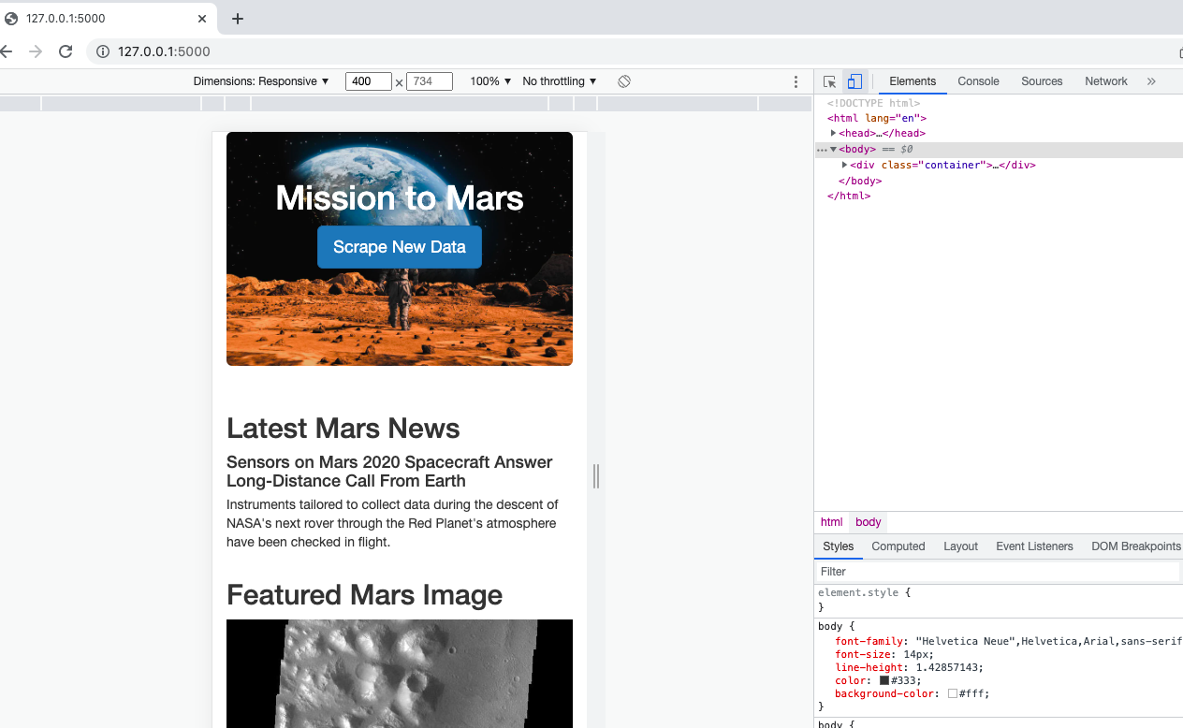Click the browser back arrow icon

[x=7, y=51]
